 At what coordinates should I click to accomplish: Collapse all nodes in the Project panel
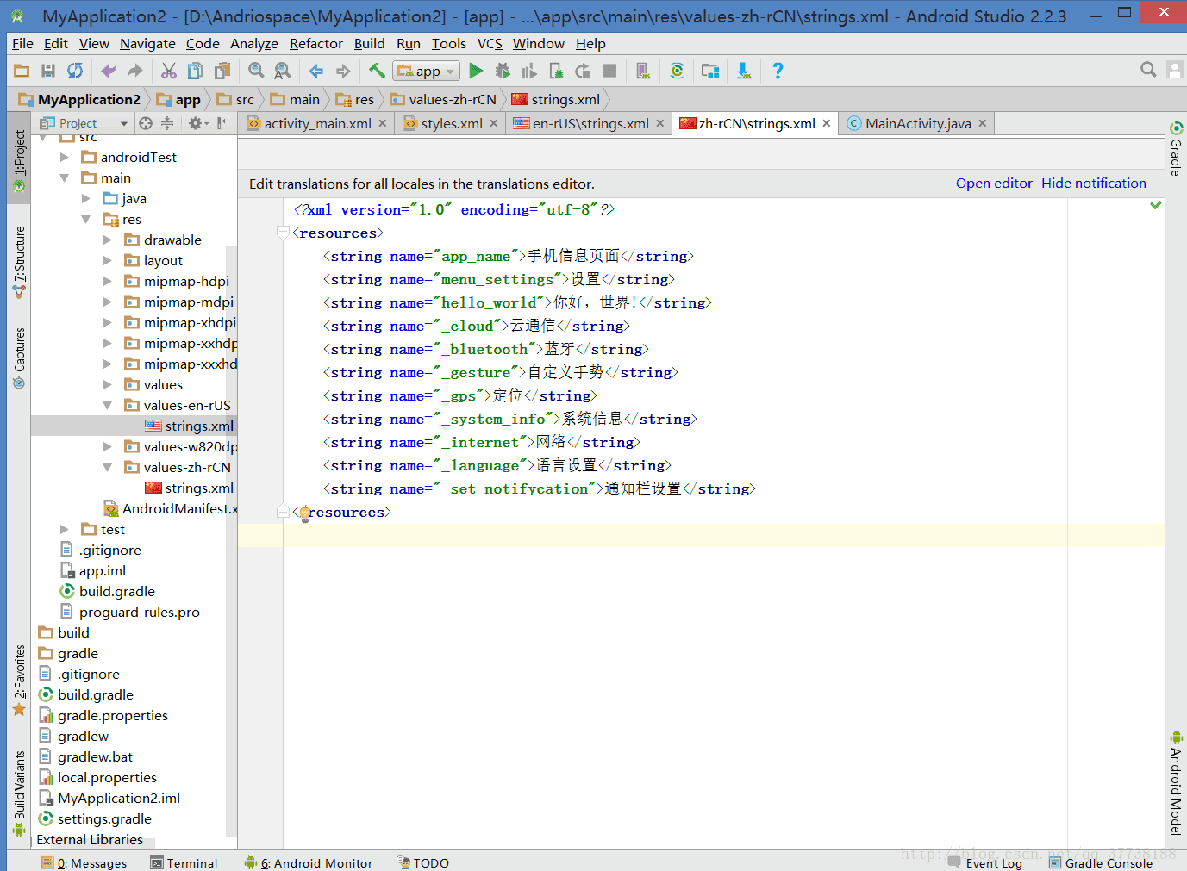[167, 123]
